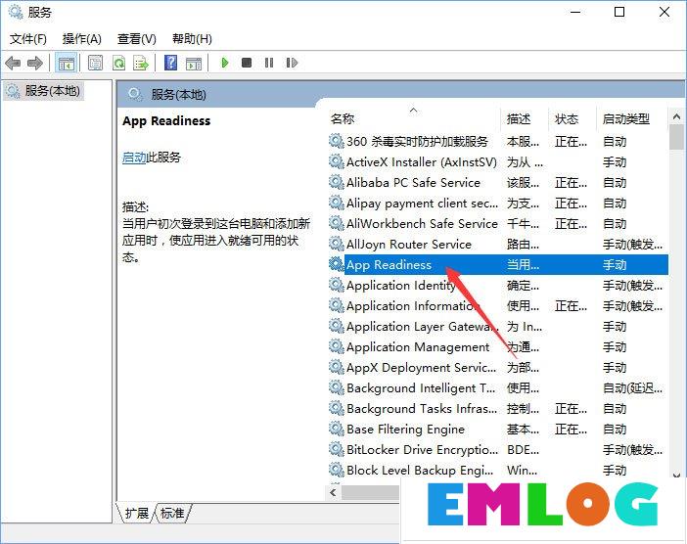Image resolution: width=687 pixels, height=544 pixels.
Task: Click the gear icon beside BitLocker Drive Encryption
Action: click(336, 449)
